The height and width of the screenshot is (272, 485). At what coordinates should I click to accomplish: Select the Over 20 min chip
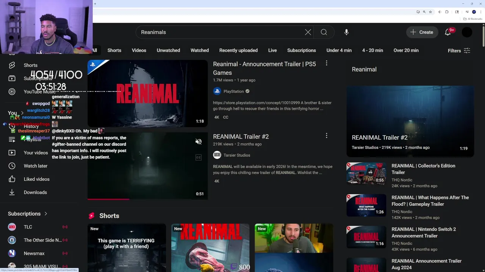tap(406, 50)
